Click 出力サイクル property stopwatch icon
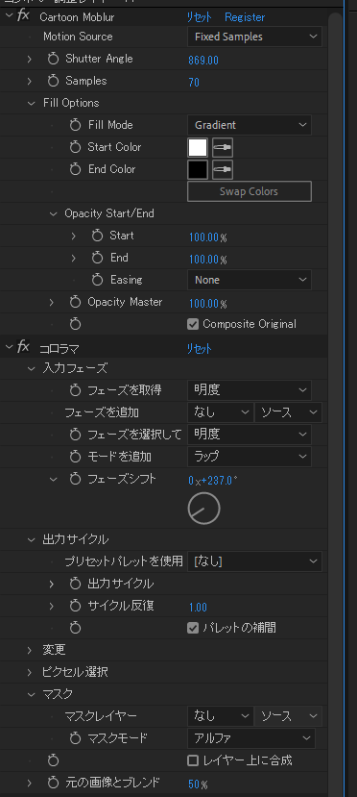357x797 pixels. 75,584
